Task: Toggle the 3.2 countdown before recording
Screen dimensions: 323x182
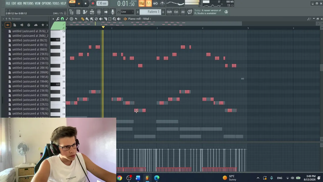Action: [148, 3]
